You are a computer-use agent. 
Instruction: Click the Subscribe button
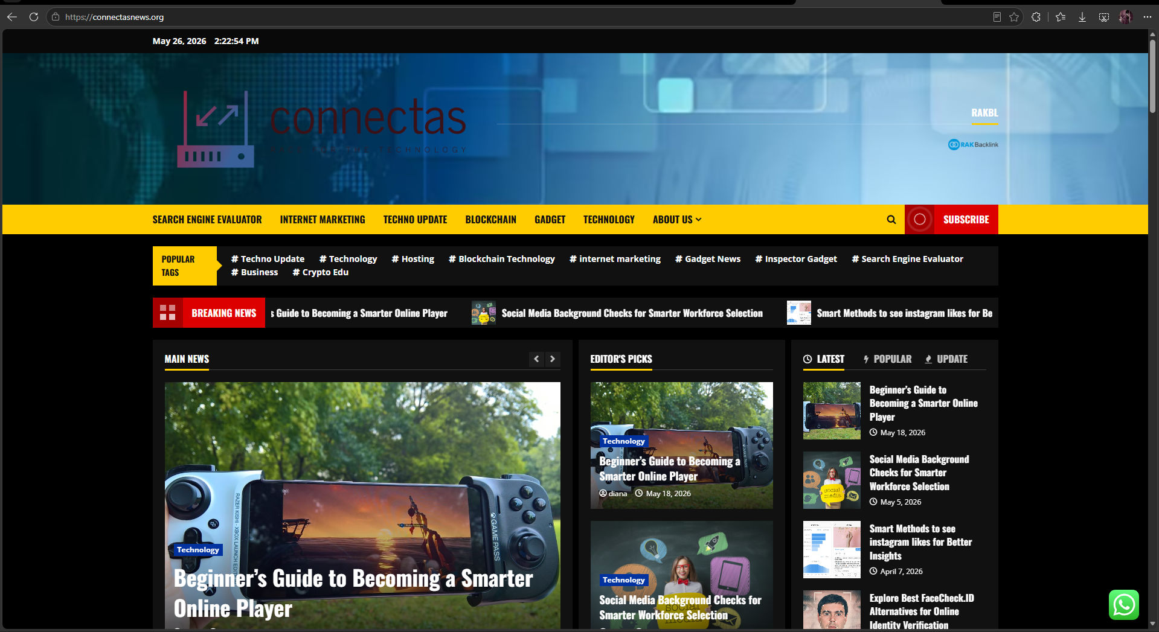[x=966, y=220]
